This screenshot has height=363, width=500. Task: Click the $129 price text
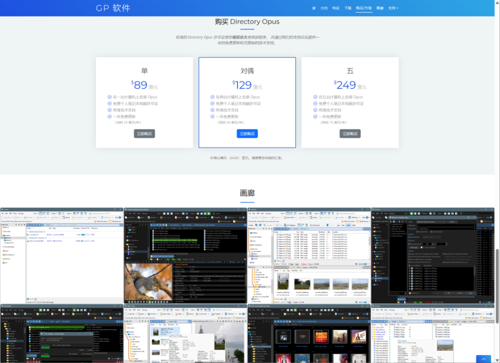tap(242, 85)
